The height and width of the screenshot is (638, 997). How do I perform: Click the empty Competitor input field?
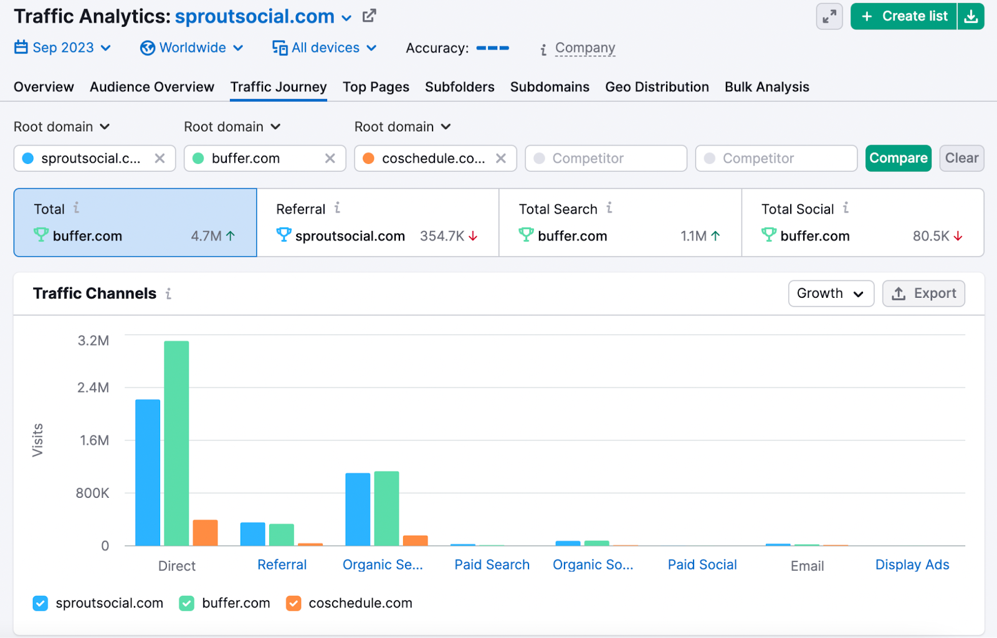605,158
